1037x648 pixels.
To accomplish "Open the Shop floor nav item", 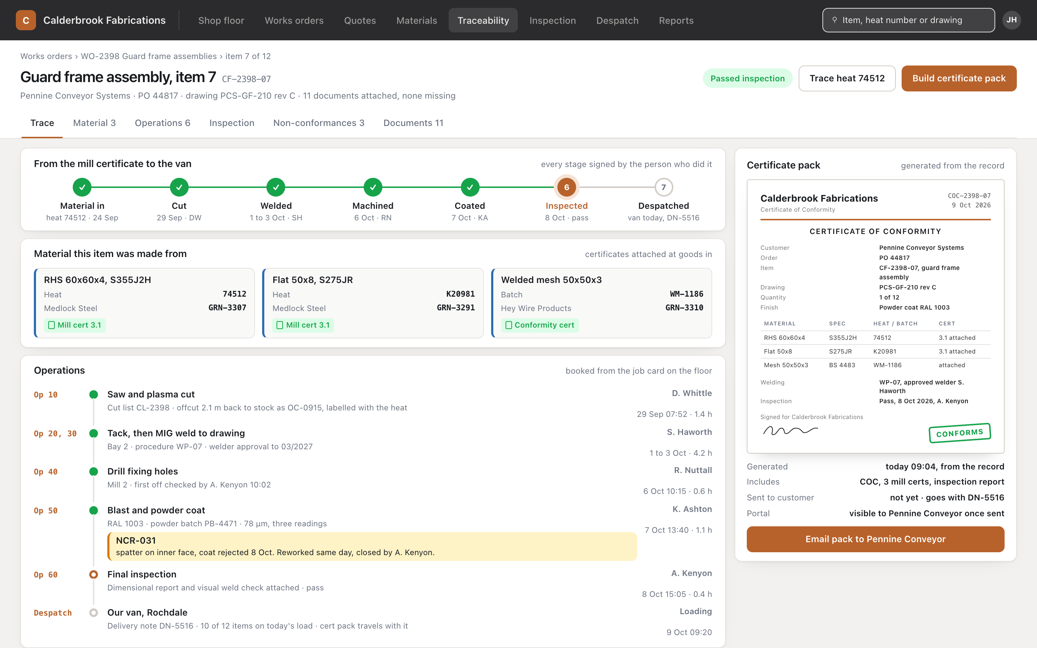I will pos(221,20).
